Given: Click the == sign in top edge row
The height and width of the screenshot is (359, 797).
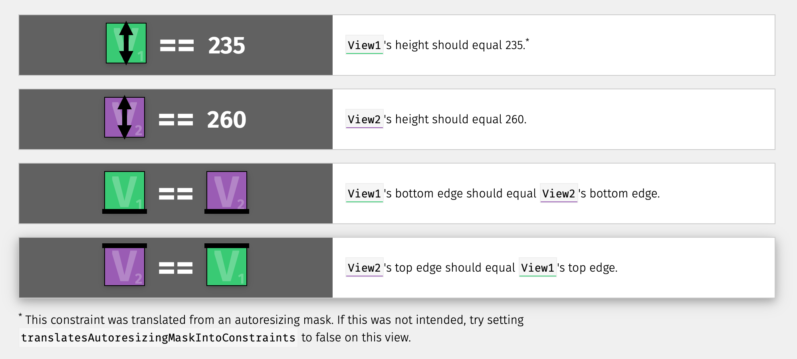Looking at the screenshot, I should (x=176, y=268).
